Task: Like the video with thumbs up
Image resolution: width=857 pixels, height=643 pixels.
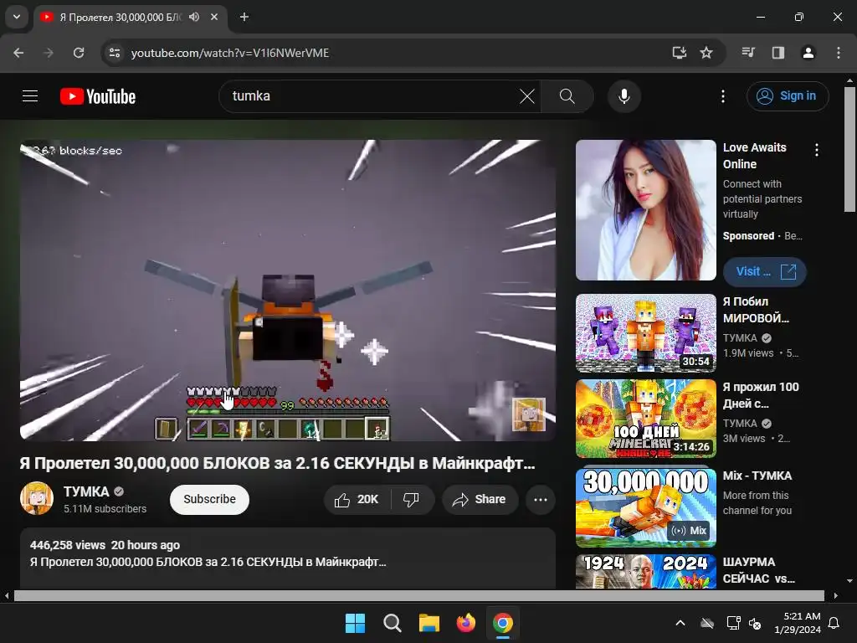Action: pos(357,499)
